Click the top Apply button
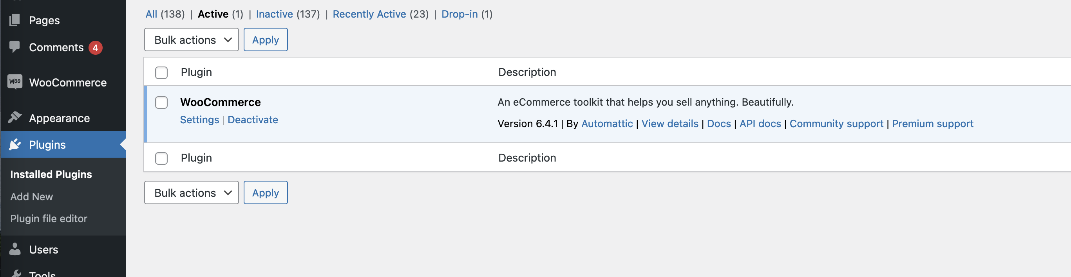This screenshot has width=1071, height=277. click(266, 40)
